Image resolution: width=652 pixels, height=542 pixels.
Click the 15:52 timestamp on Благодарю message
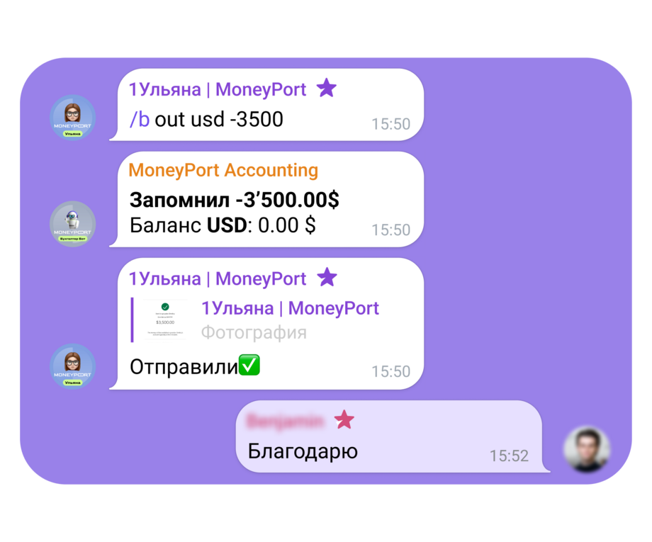pyautogui.click(x=509, y=456)
